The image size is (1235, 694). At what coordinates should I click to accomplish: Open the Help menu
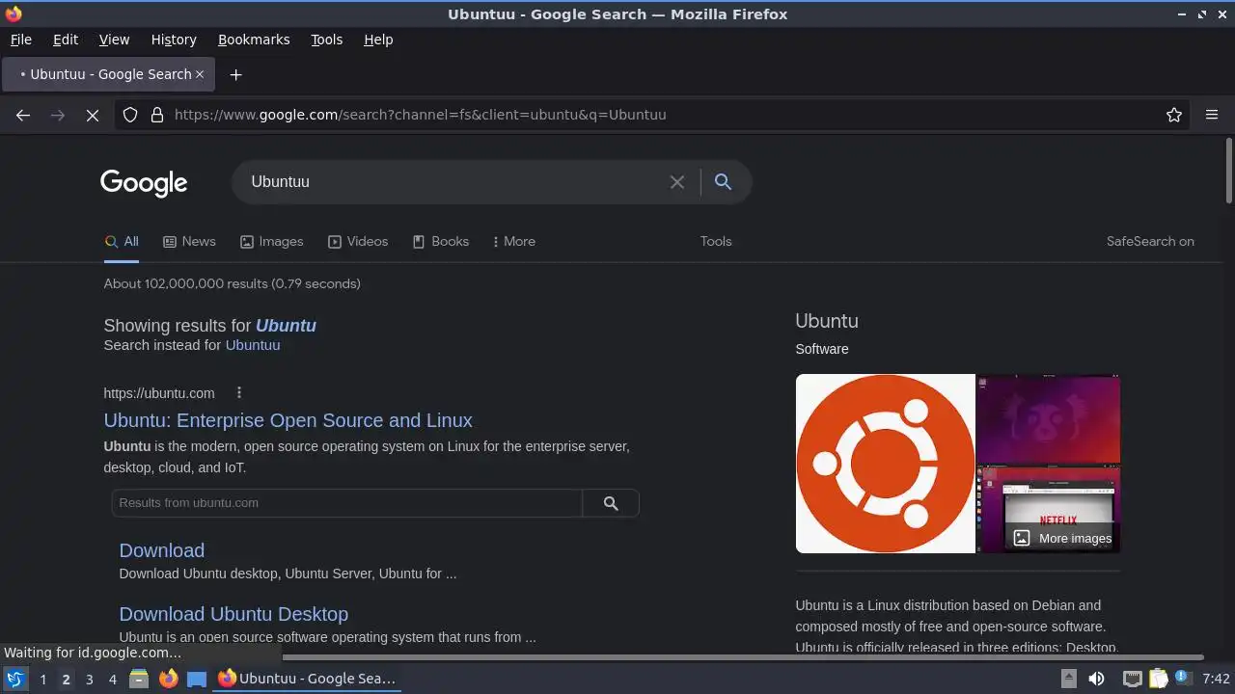point(378,40)
